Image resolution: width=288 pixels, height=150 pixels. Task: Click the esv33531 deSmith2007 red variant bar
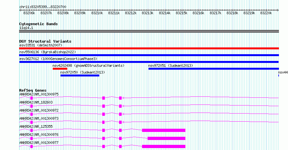click(149, 48)
